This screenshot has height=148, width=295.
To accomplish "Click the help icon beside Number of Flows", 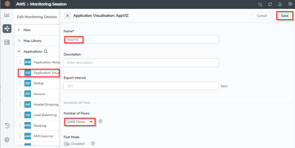I will coord(100,121).
